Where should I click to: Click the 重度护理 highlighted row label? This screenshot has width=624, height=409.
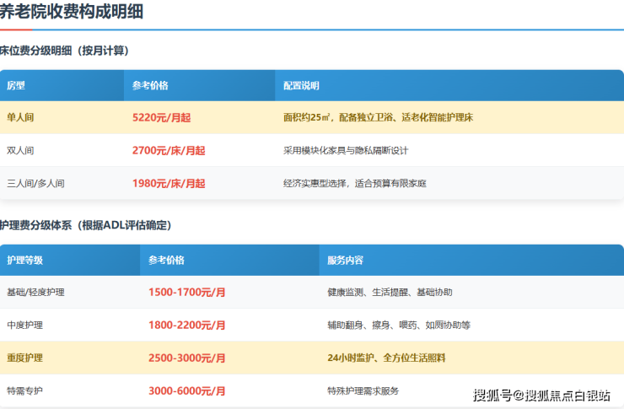click(x=24, y=358)
